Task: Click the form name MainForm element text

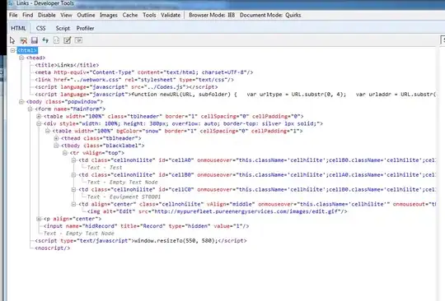Action: [70, 109]
